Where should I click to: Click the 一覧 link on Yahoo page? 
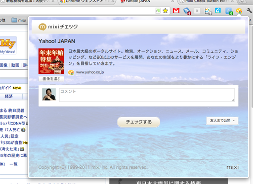pos(14,164)
